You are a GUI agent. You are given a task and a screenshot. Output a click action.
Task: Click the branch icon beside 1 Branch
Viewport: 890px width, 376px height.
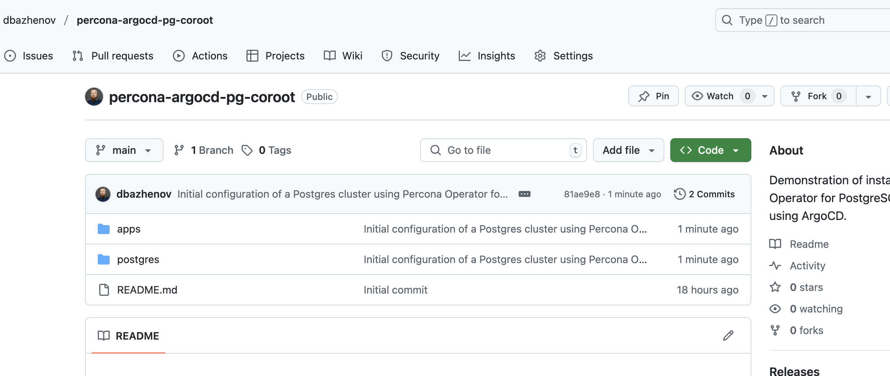coord(179,150)
